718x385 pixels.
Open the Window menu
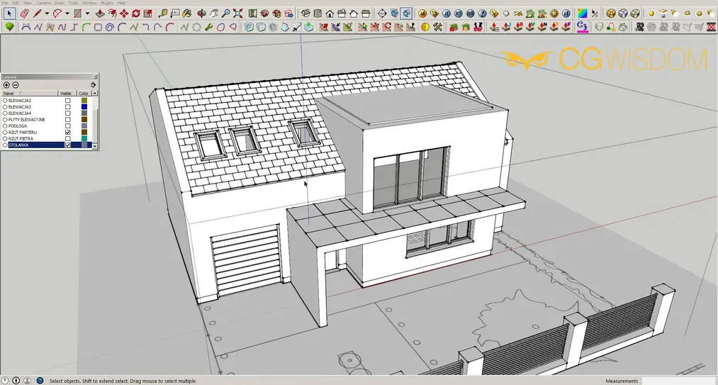click(x=90, y=4)
